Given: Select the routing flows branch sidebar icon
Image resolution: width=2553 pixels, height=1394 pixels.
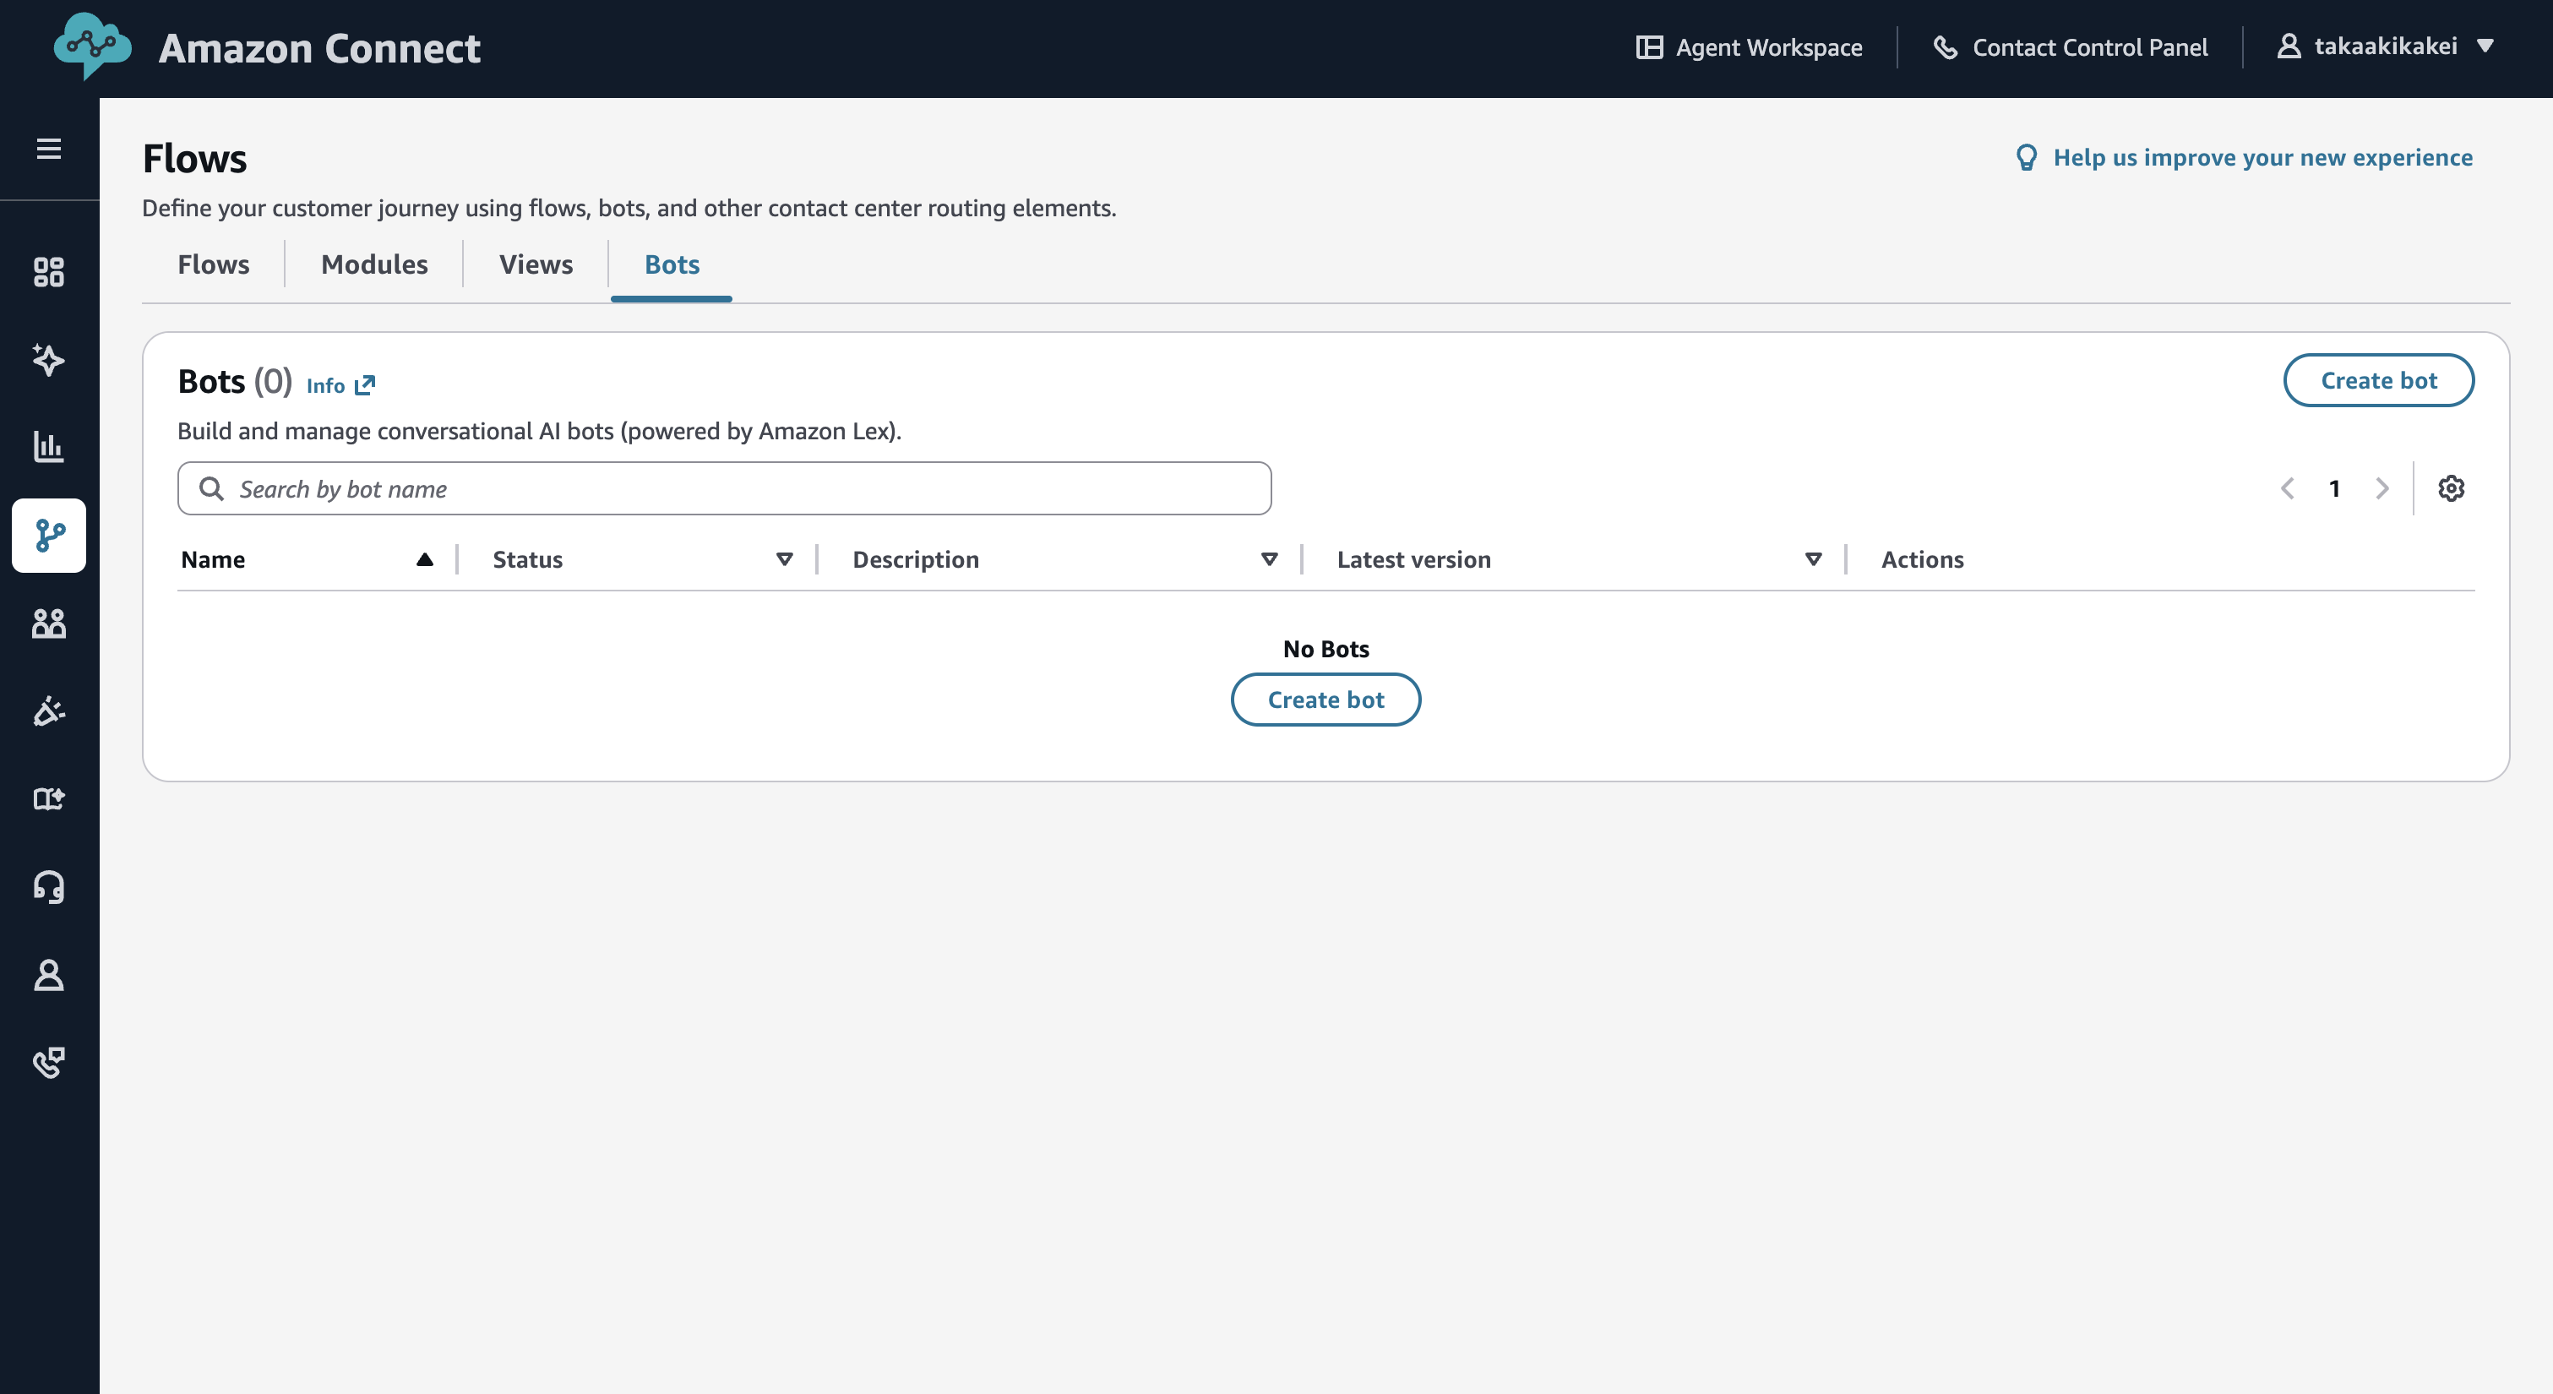Looking at the screenshot, I should (x=48, y=536).
